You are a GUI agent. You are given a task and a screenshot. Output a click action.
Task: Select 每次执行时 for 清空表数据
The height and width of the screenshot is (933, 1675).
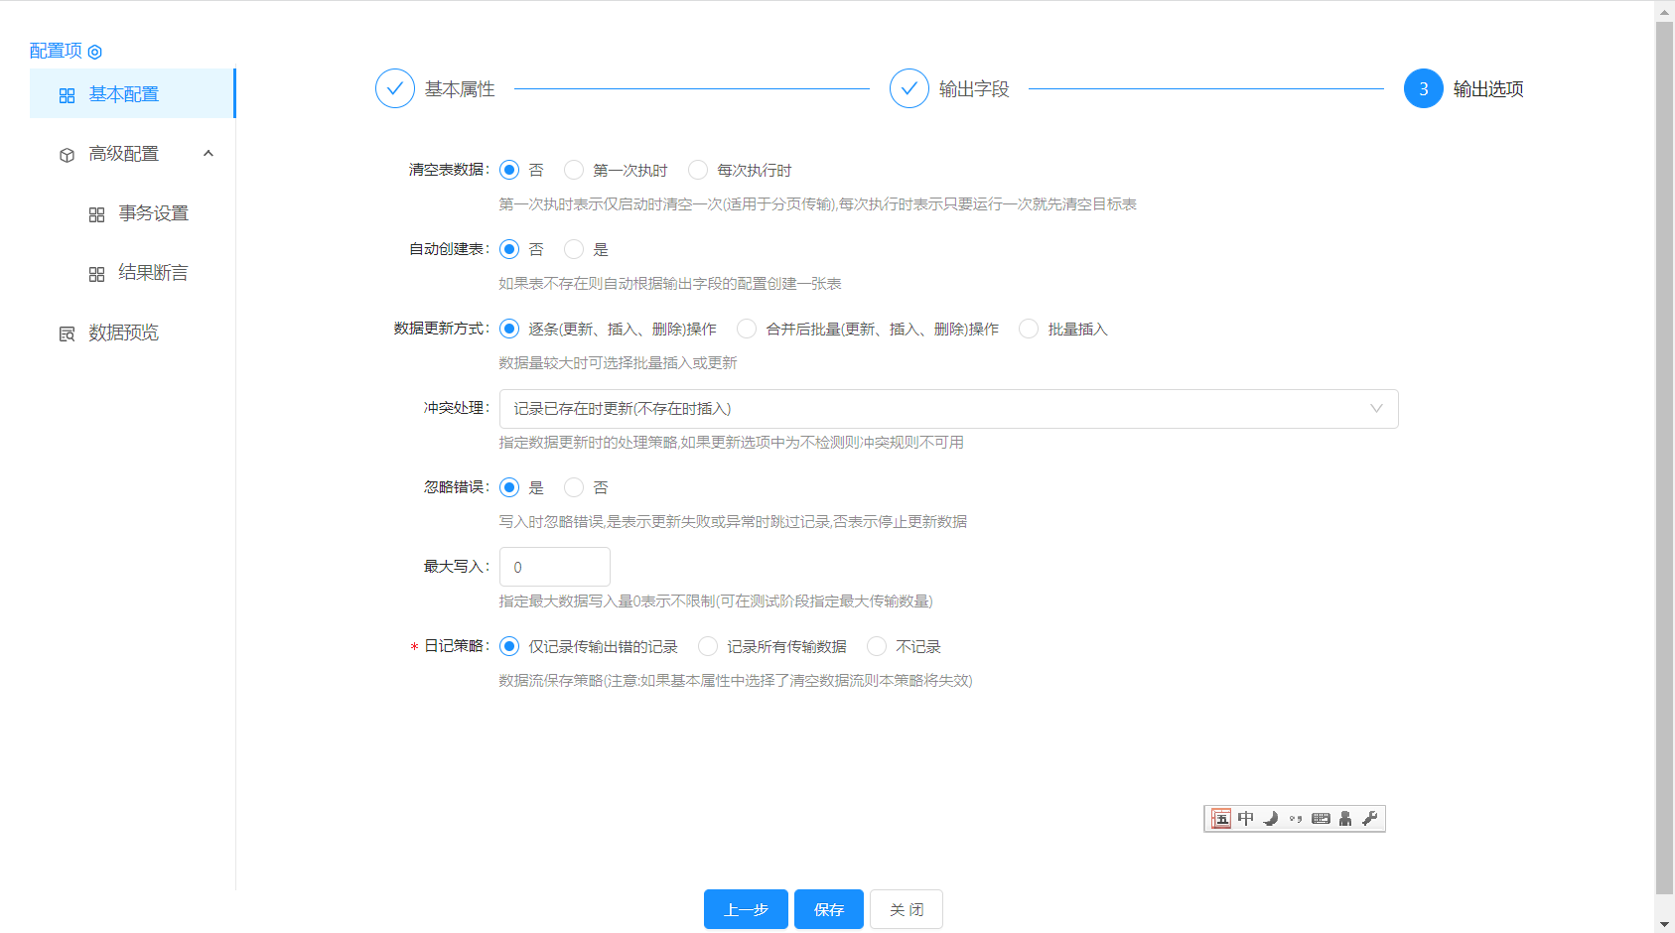click(x=698, y=170)
